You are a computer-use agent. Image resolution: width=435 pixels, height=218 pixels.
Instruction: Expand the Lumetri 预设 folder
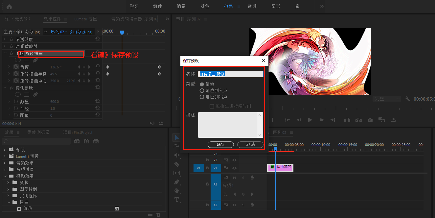click(5, 156)
